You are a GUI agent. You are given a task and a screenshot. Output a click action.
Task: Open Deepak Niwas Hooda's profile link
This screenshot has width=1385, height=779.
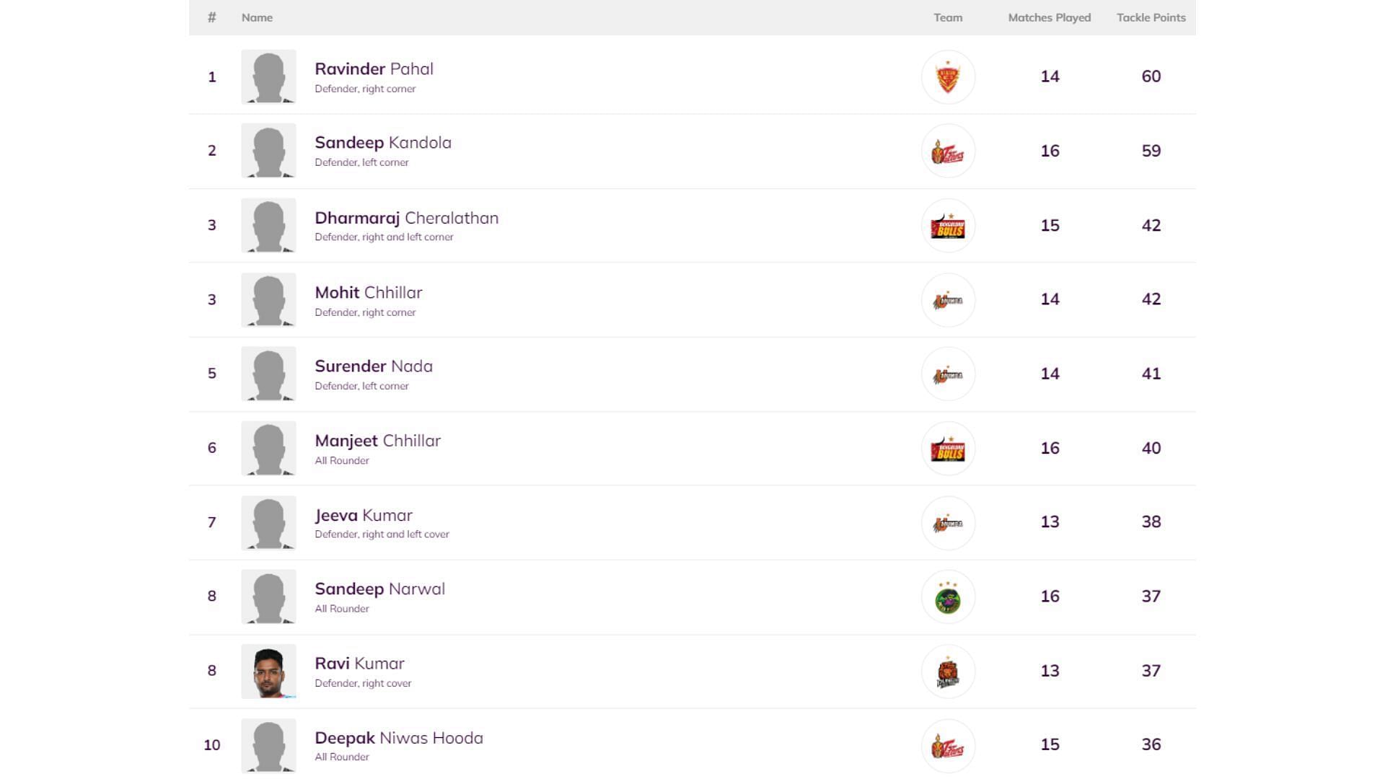pos(399,738)
